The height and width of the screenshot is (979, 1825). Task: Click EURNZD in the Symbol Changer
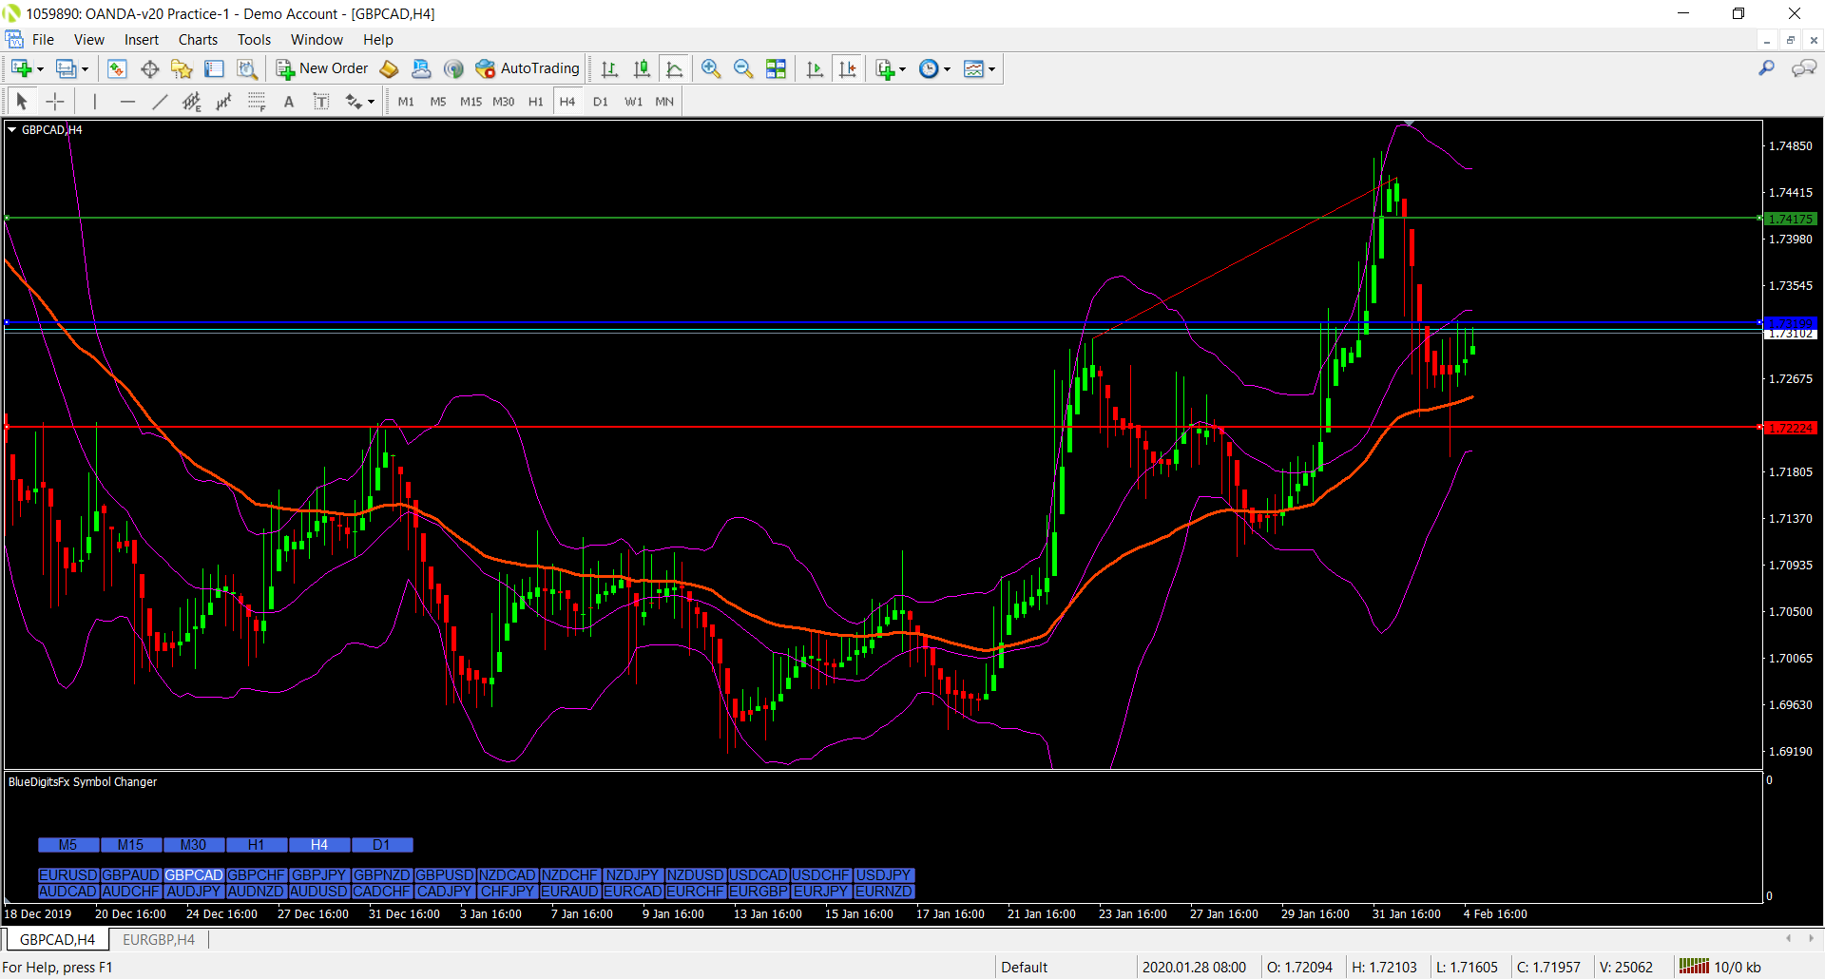pyautogui.click(x=884, y=892)
